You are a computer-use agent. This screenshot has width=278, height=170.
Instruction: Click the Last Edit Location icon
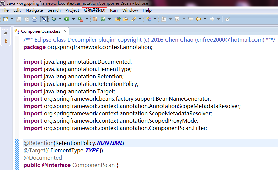tap(190, 19)
